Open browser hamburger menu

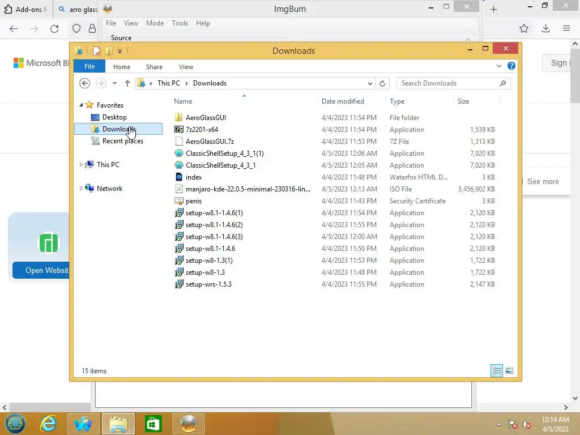pyautogui.click(x=566, y=28)
